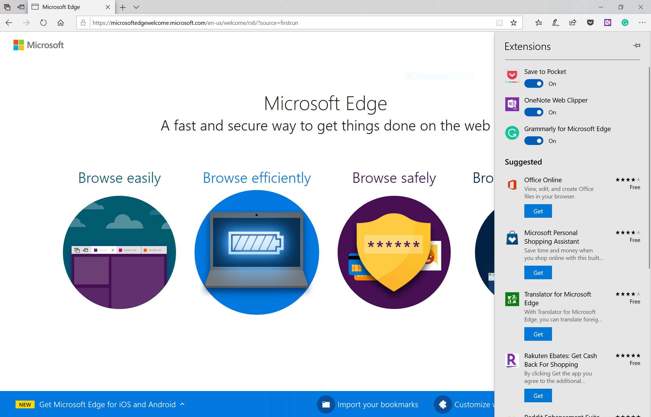This screenshot has height=417, width=651.
Task: Pin the Extensions pane
Action: pyautogui.click(x=637, y=46)
